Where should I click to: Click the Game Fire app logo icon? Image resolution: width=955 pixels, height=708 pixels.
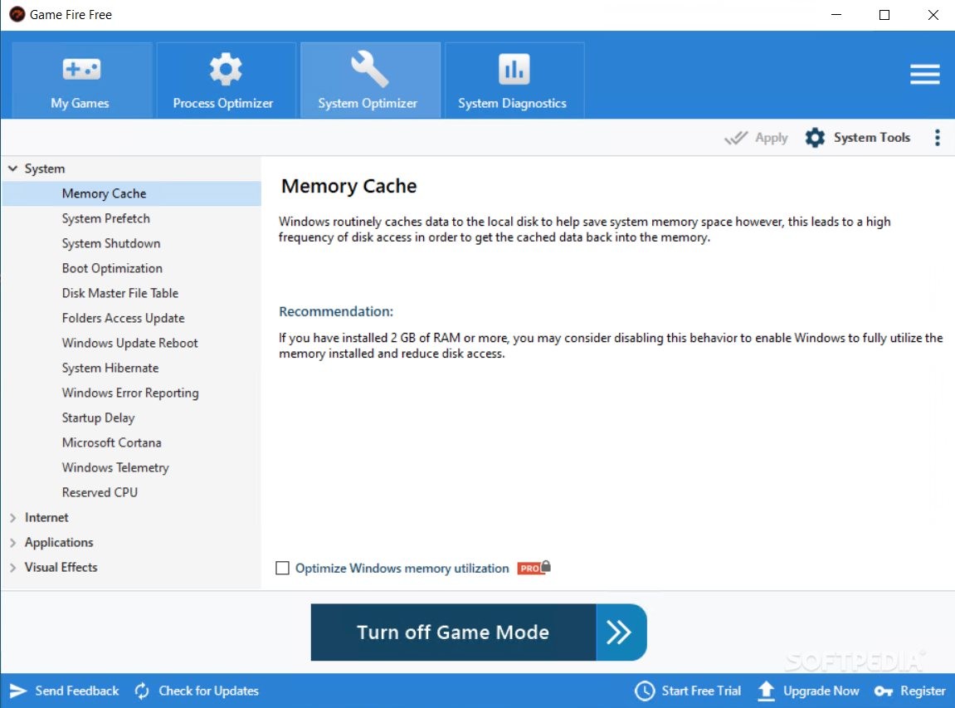coord(17,15)
